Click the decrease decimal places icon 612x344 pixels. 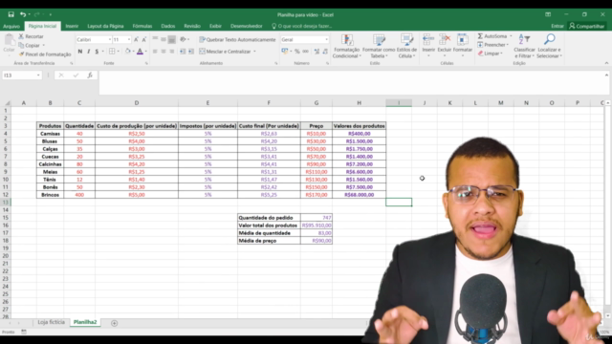click(x=325, y=51)
